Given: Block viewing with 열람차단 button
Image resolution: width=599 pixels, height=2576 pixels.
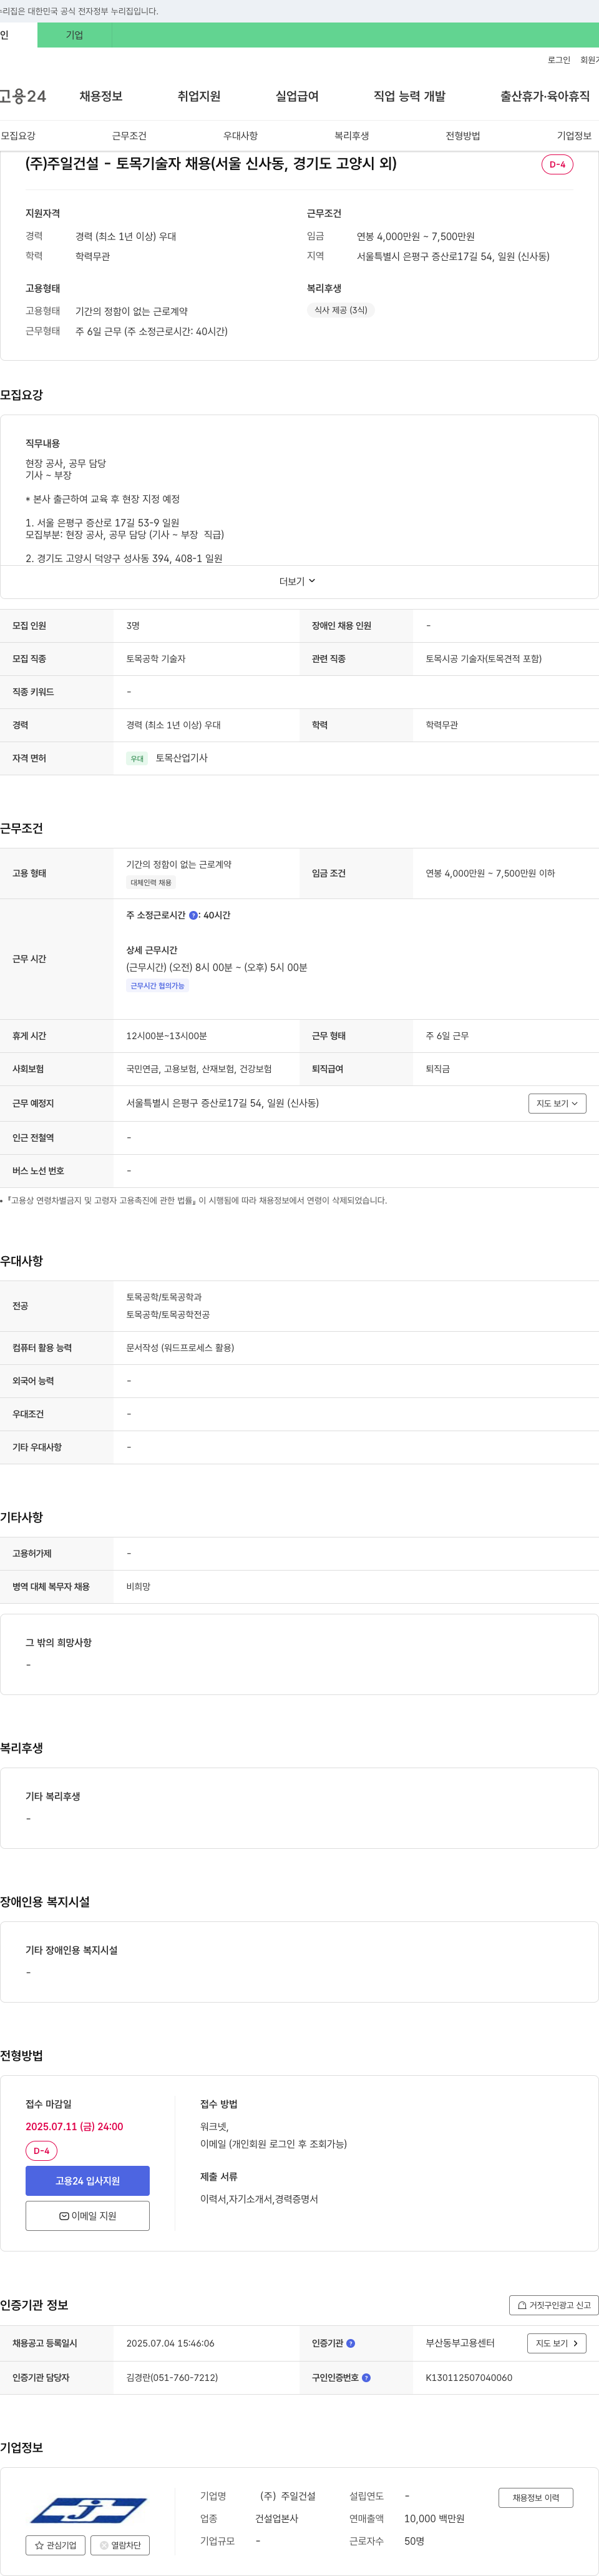Looking at the screenshot, I should tap(120, 2545).
